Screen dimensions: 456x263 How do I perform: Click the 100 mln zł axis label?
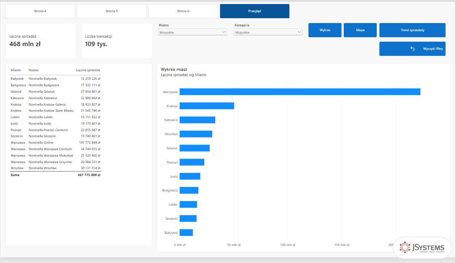click(x=288, y=245)
